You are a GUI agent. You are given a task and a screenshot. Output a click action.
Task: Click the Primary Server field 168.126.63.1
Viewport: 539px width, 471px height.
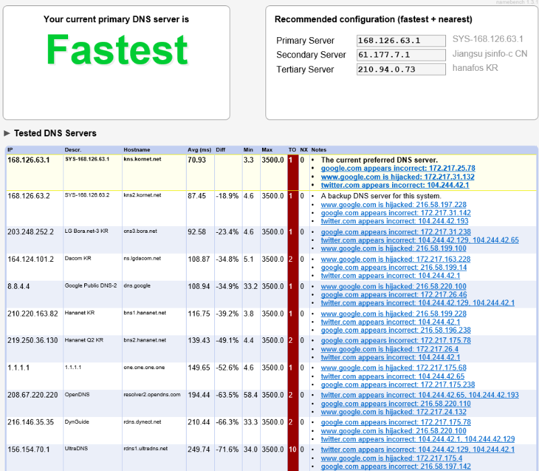(x=400, y=41)
